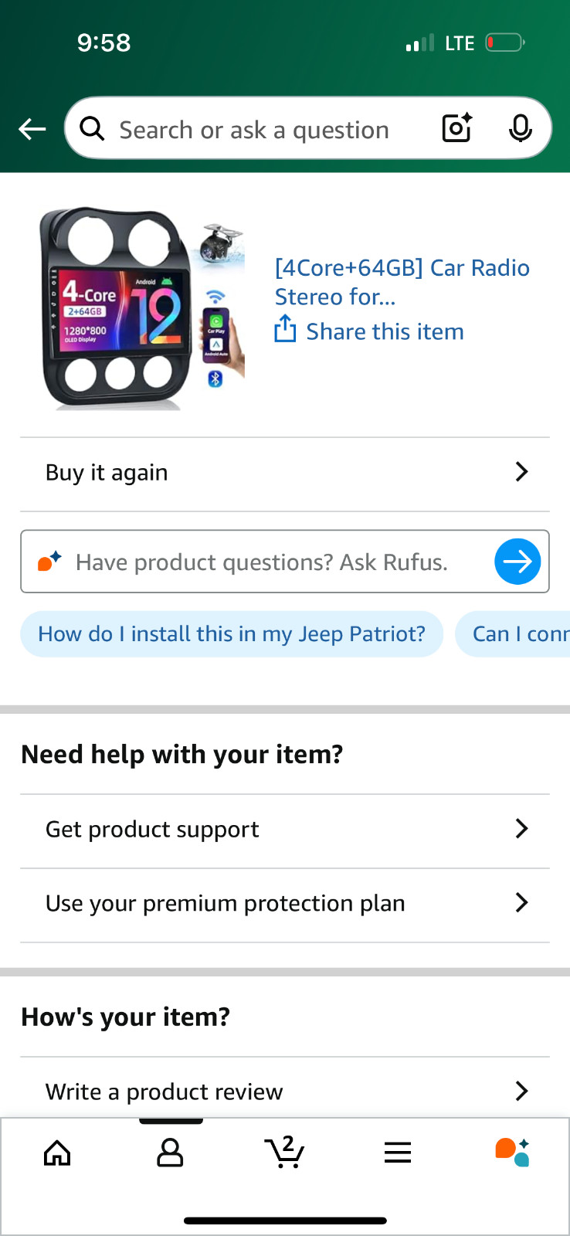View the car radio product thumbnail

(x=142, y=308)
